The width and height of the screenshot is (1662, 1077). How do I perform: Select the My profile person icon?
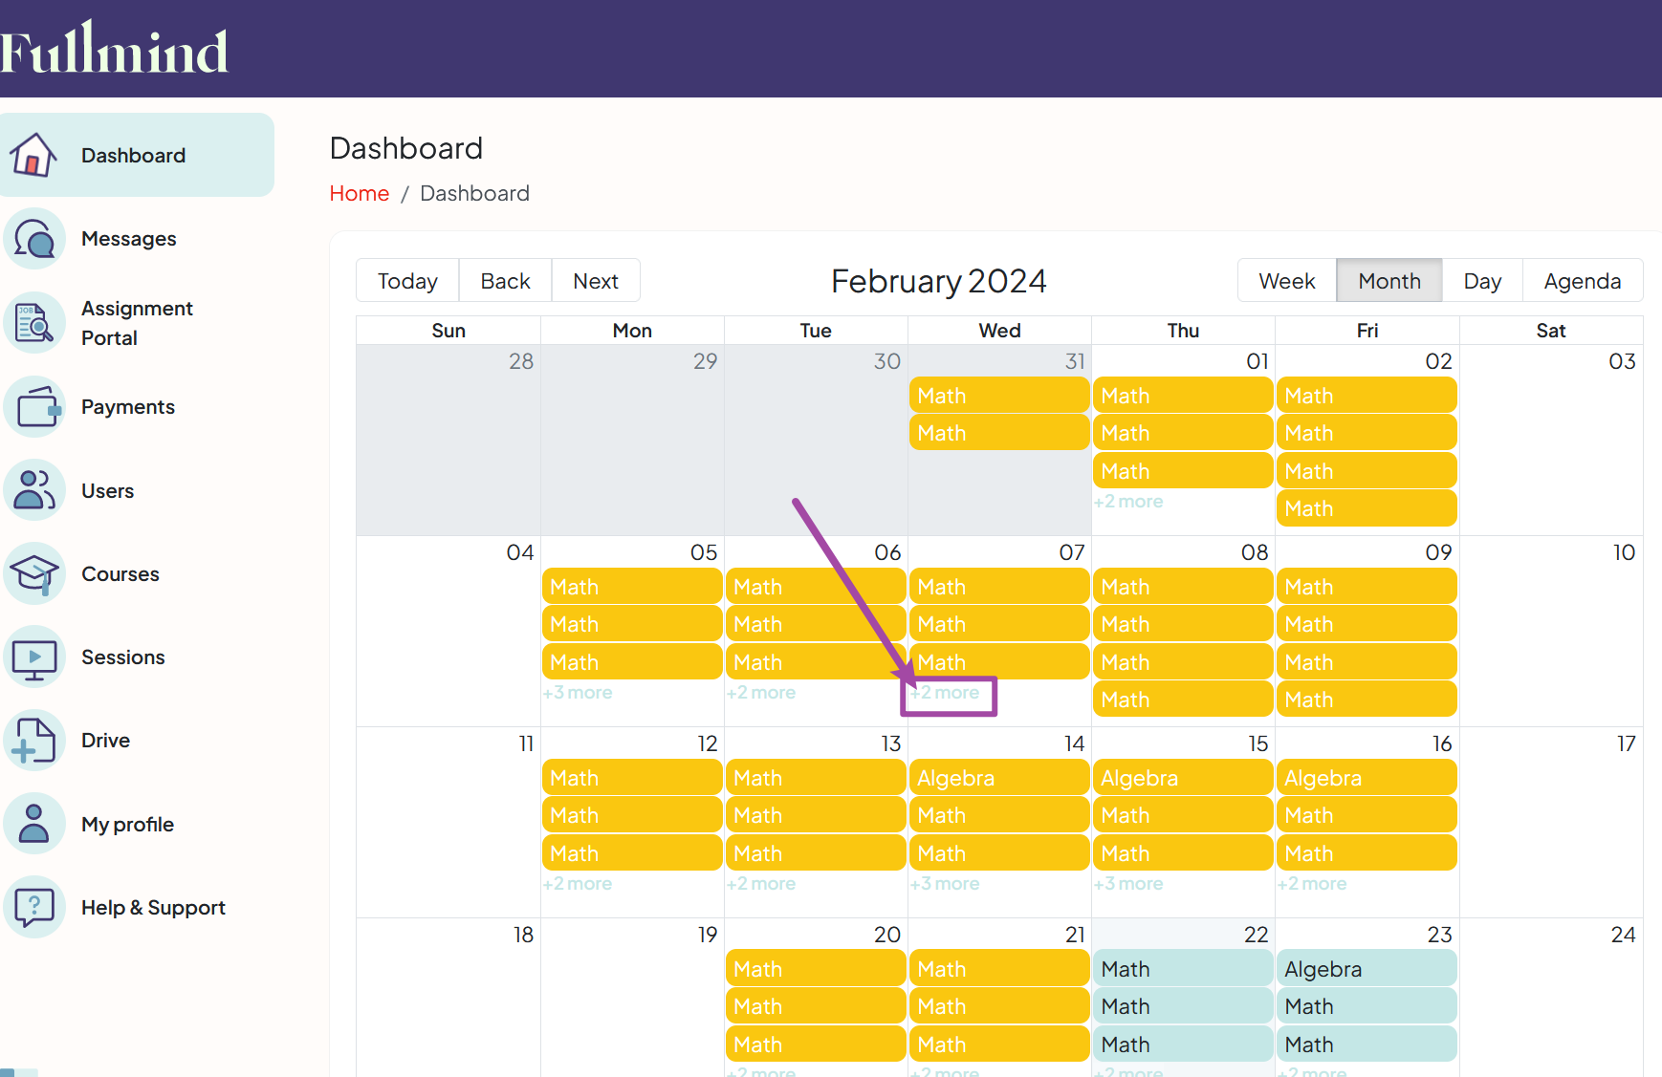[34, 823]
